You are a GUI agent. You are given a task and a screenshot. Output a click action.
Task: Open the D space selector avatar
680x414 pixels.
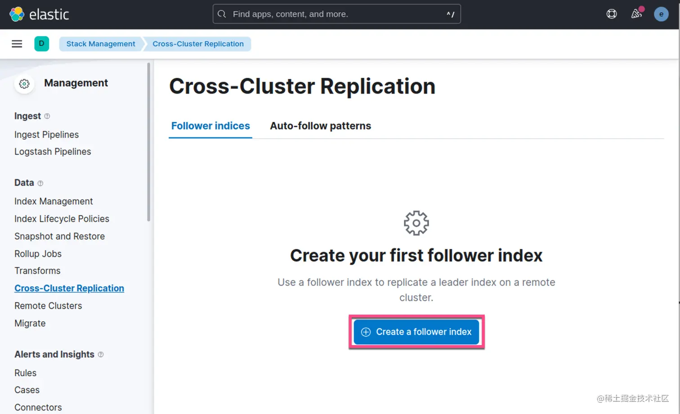(x=42, y=44)
